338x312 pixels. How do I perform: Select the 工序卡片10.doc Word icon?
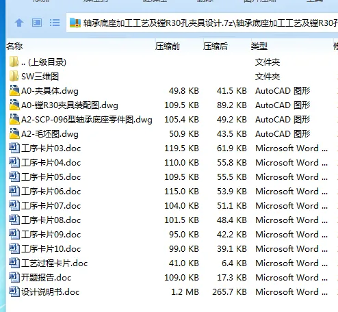click(x=14, y=248)
